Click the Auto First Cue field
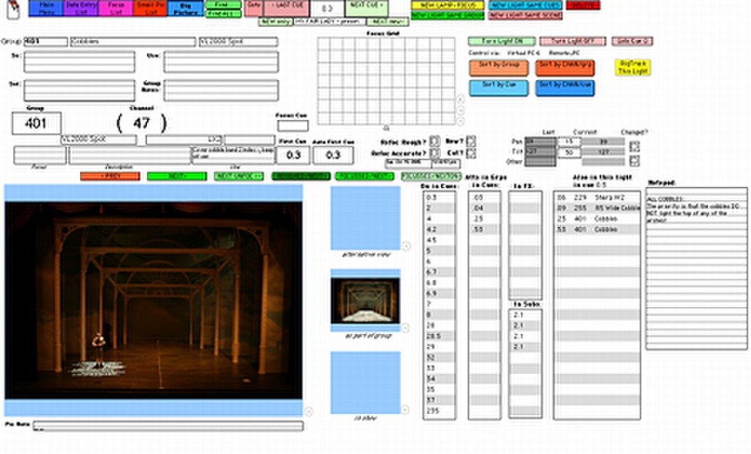 click(333, 155)
